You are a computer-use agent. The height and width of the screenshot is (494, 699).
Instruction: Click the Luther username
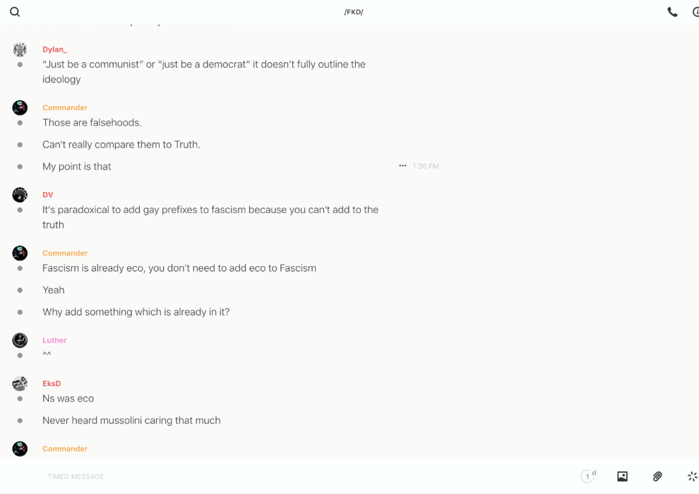pyautogui.click(x=54, y=340)
